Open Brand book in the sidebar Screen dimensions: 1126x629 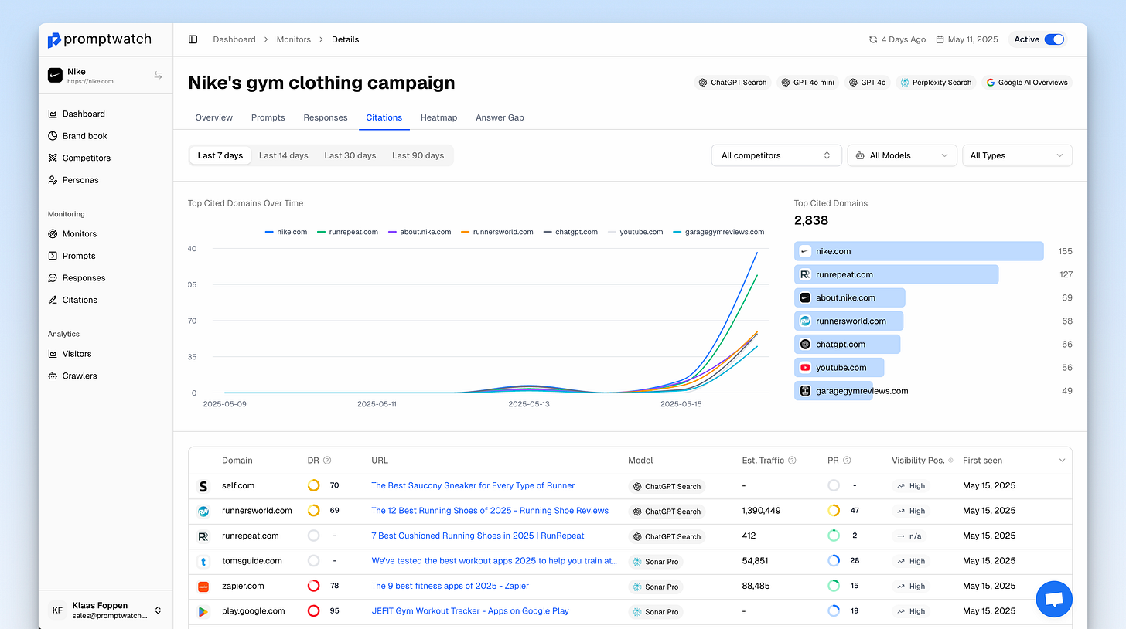pos(85,136)
